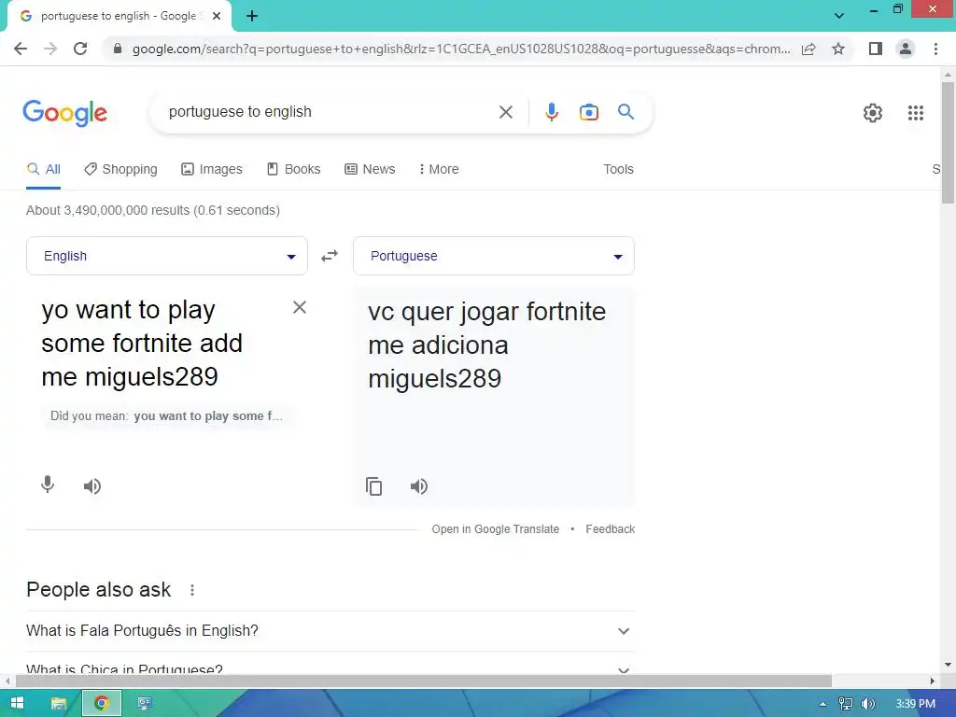Open Chrome's three-dot menu

point(935,49)
